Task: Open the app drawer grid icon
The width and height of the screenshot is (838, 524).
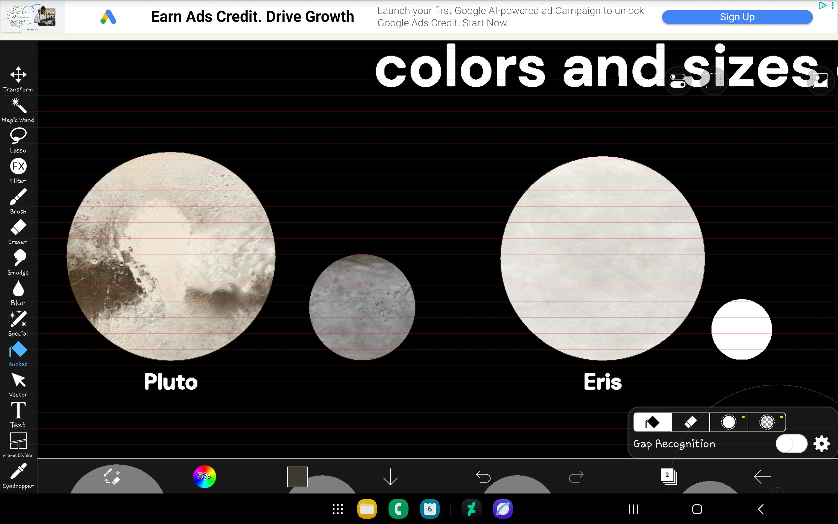Action: [338, 509]
